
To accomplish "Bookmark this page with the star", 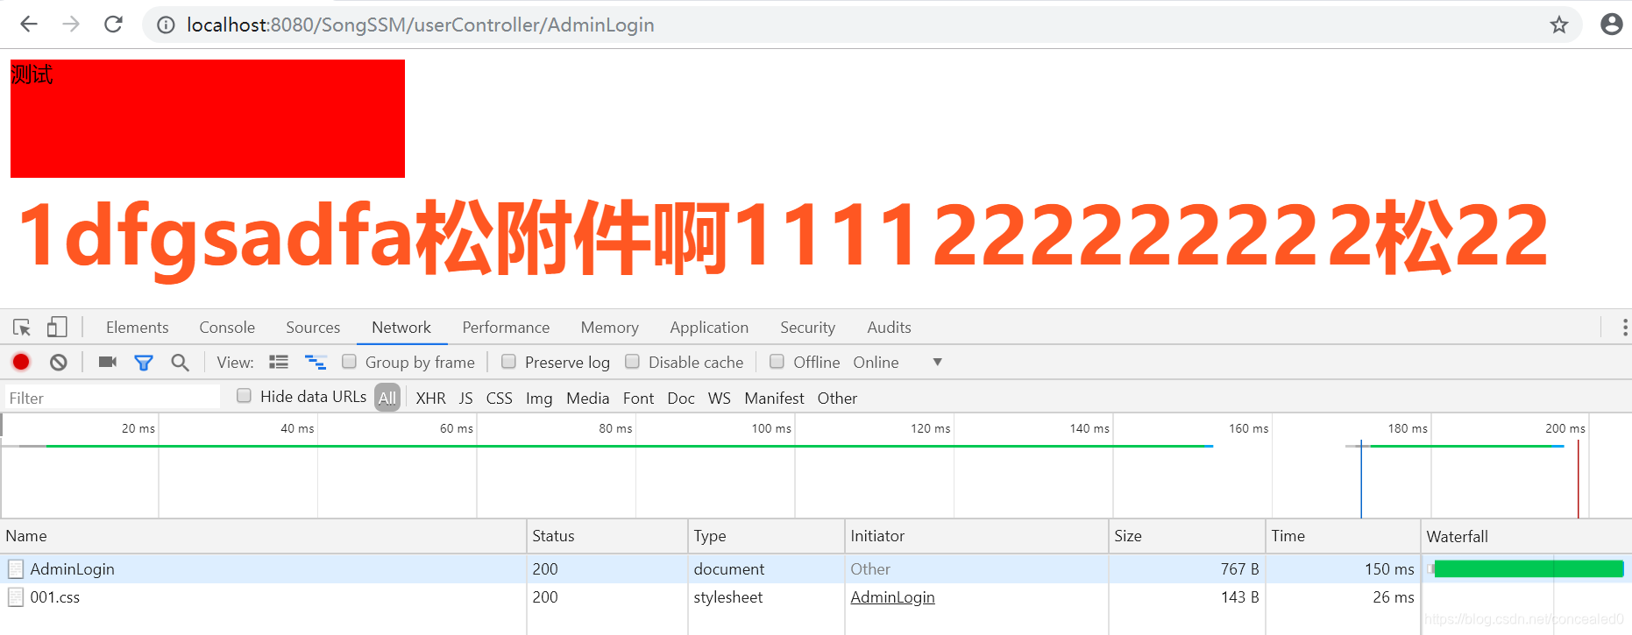I will (x=1558, y=25).
